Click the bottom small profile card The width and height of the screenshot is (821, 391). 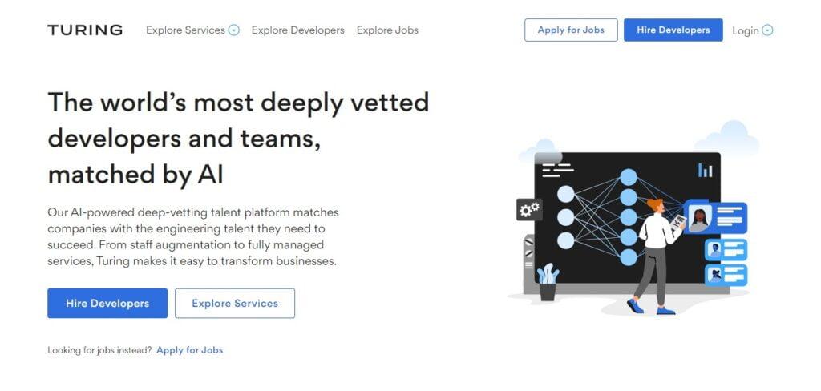pyautogui.click(x=726, y=275)
